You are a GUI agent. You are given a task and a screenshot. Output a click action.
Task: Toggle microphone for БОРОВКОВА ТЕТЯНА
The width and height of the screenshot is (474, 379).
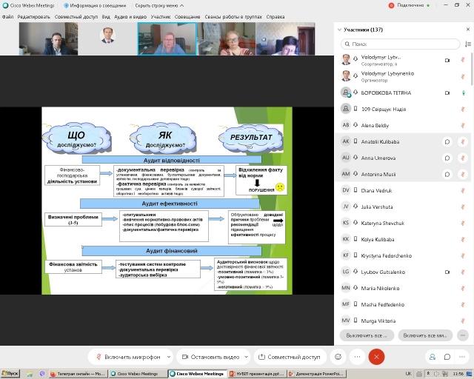[463, 93]
